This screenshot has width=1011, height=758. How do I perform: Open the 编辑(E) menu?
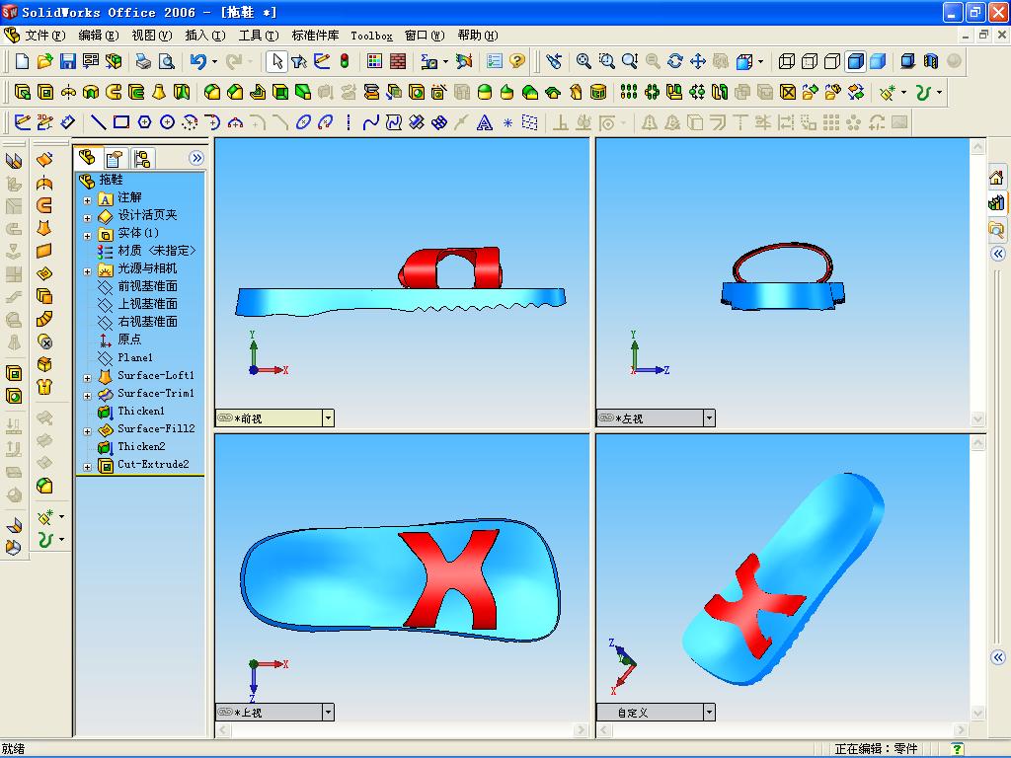tap(99, 36)
